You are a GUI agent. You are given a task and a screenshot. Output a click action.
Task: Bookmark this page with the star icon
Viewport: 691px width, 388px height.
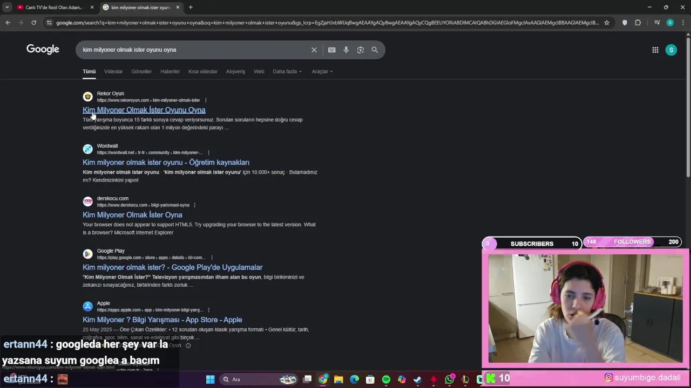(x=607, y=23)
